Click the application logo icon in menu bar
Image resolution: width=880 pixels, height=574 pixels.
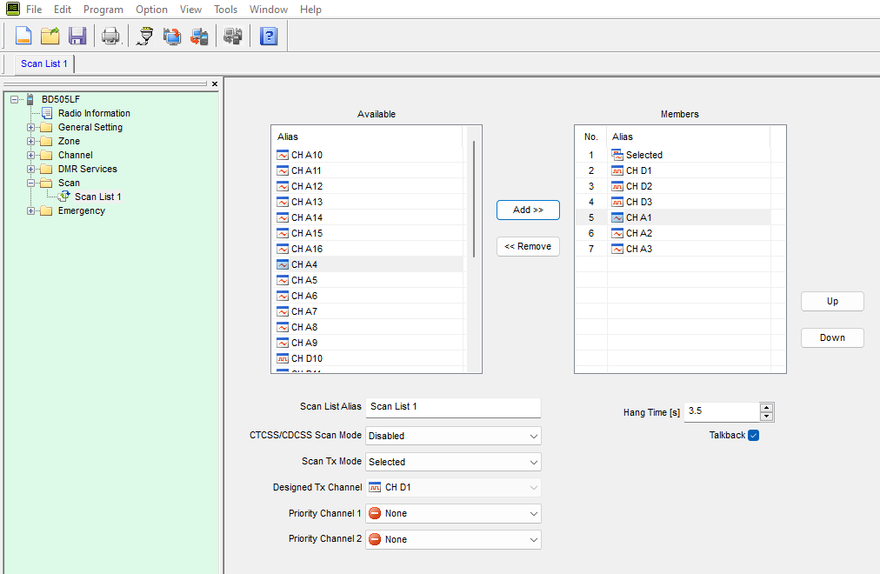(x=12, y=9)
